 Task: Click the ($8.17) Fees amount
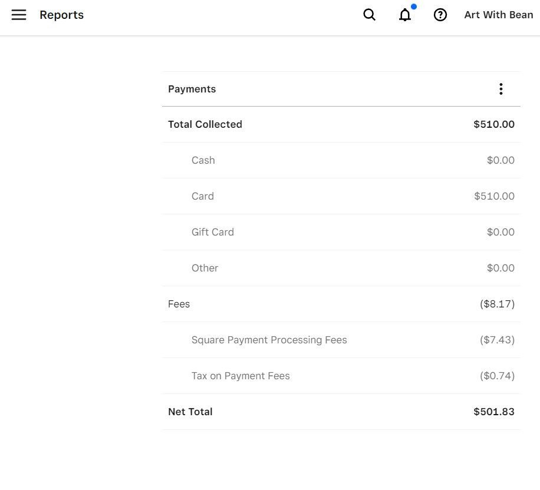pyautogui.click(x=497, y=304)
